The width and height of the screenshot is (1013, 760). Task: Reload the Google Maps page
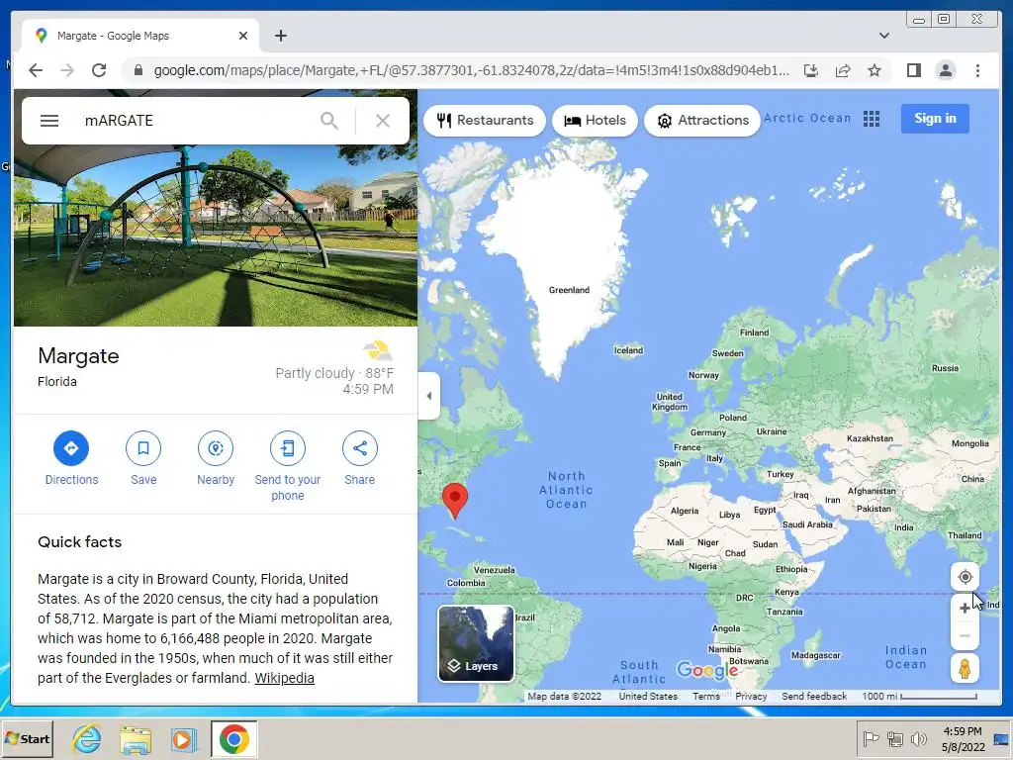pos(99,70)
